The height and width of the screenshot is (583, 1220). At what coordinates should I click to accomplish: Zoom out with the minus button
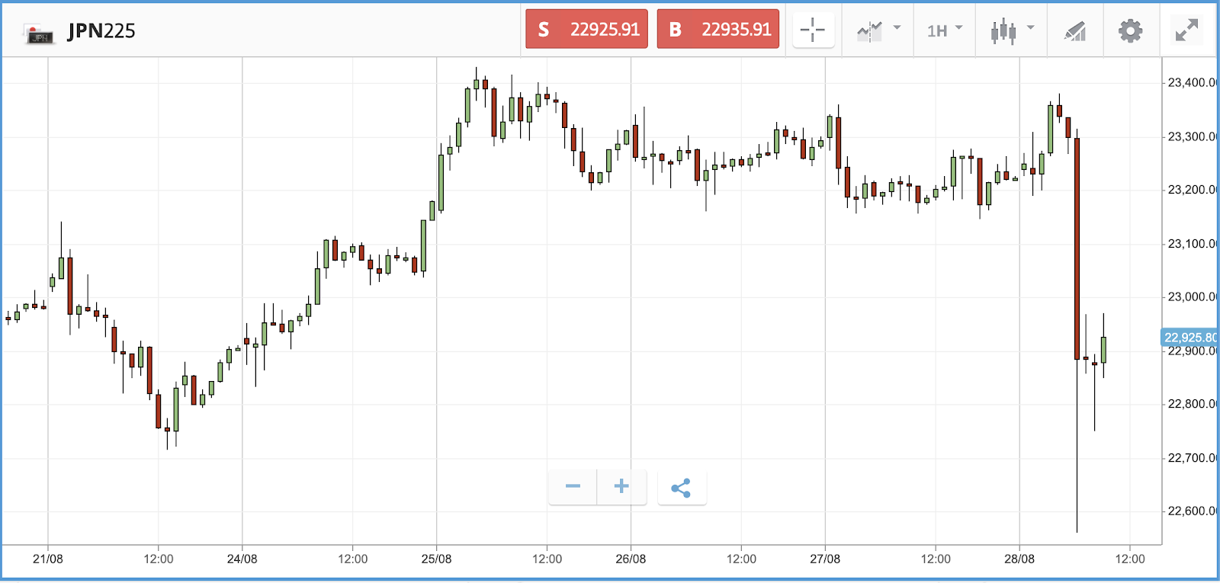573,486
